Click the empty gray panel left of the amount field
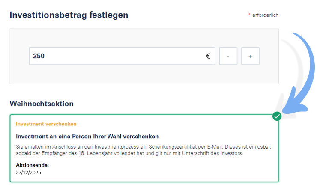Viewport: 320px width, 194px height. [19, 56]
